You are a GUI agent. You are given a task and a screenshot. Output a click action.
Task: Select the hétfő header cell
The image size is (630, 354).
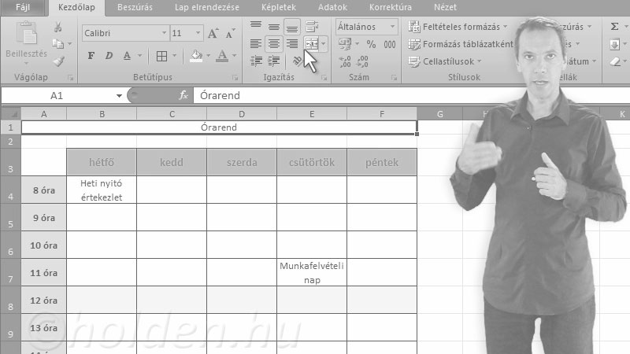tap(102, 162)
